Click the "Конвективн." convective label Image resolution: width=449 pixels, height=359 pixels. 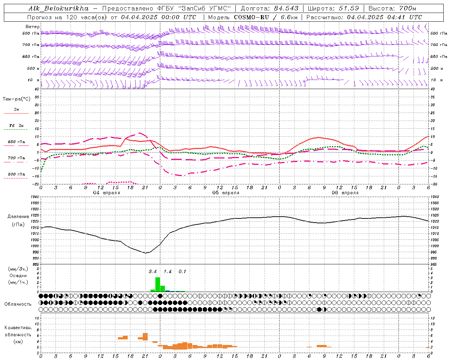[x=18, y=328]
